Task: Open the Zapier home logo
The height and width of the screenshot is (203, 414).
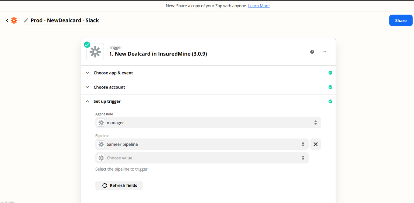Action: click(14, 20)
